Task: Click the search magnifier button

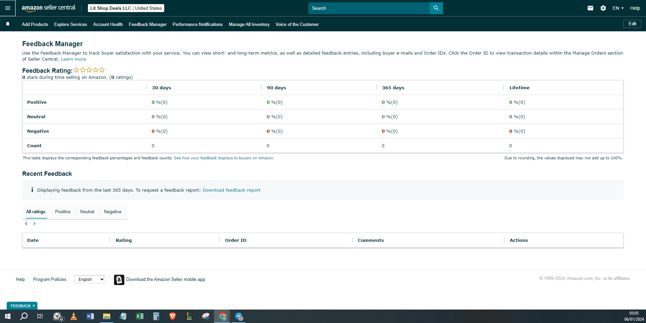Action: coord(436,8)
